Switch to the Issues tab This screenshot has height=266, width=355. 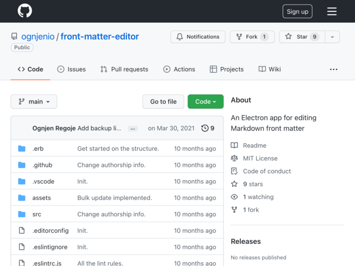pyautogui.click(x=72, y=69)
